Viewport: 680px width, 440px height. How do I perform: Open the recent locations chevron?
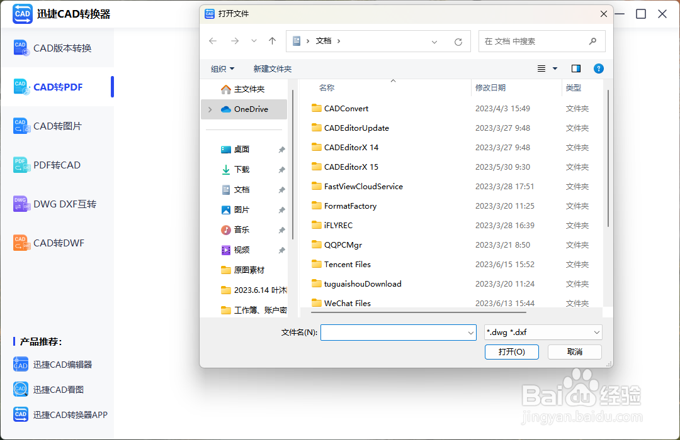pyautogui.click(x=254, y=41)
